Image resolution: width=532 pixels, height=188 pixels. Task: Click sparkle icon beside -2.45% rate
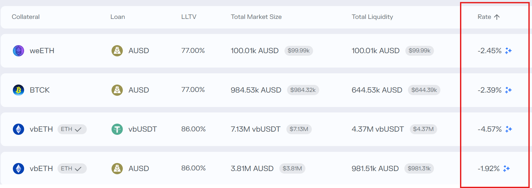pos(508,51)
